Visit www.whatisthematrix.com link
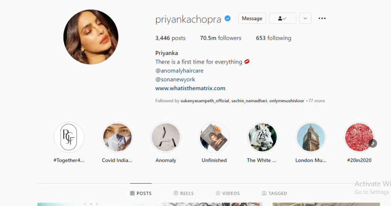391x206 pixels. pyautogui.click(x=190, y=88)
